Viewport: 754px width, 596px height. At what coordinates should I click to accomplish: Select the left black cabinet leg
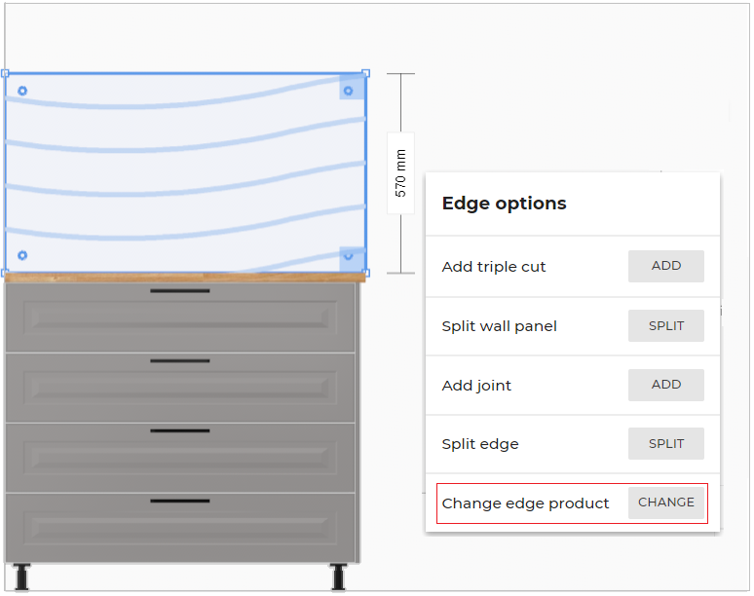pyautogui.click(x=21, y=577)
